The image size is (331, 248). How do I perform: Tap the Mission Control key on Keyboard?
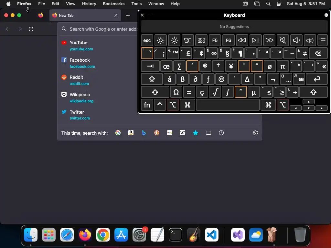pos(188,40)
